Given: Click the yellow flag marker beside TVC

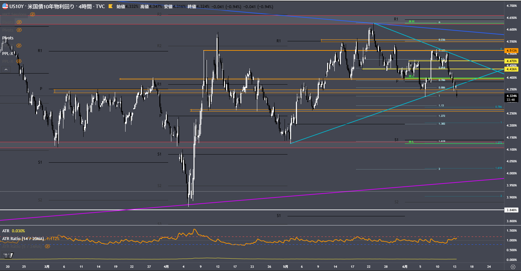Looking at the screenshot, I should tap(111, 6).
